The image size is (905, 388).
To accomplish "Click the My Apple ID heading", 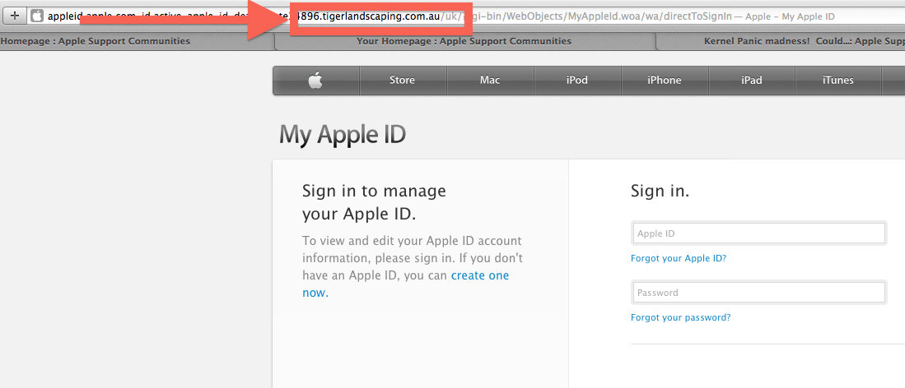I will pos(343,135).
